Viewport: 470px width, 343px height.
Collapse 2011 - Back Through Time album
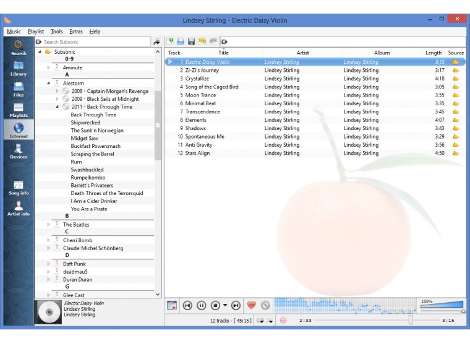(x=57, y=106)
